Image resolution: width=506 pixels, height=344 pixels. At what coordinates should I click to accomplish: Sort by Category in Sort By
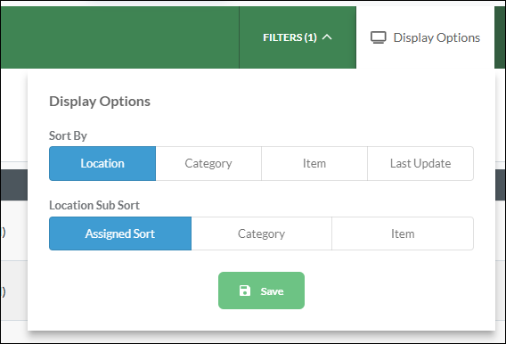point(208,164)
